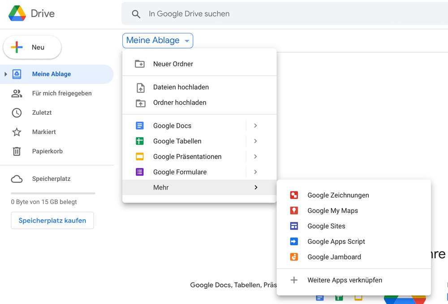Choose Neuer Ordner from the menu
Image resolution: width=448 pixels, height=304 pixels.
199,64
